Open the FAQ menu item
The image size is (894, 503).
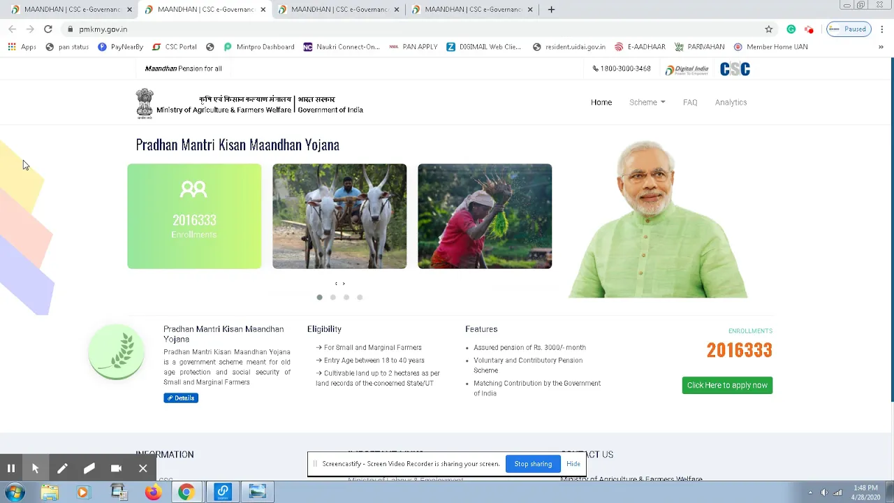(690, 102)
